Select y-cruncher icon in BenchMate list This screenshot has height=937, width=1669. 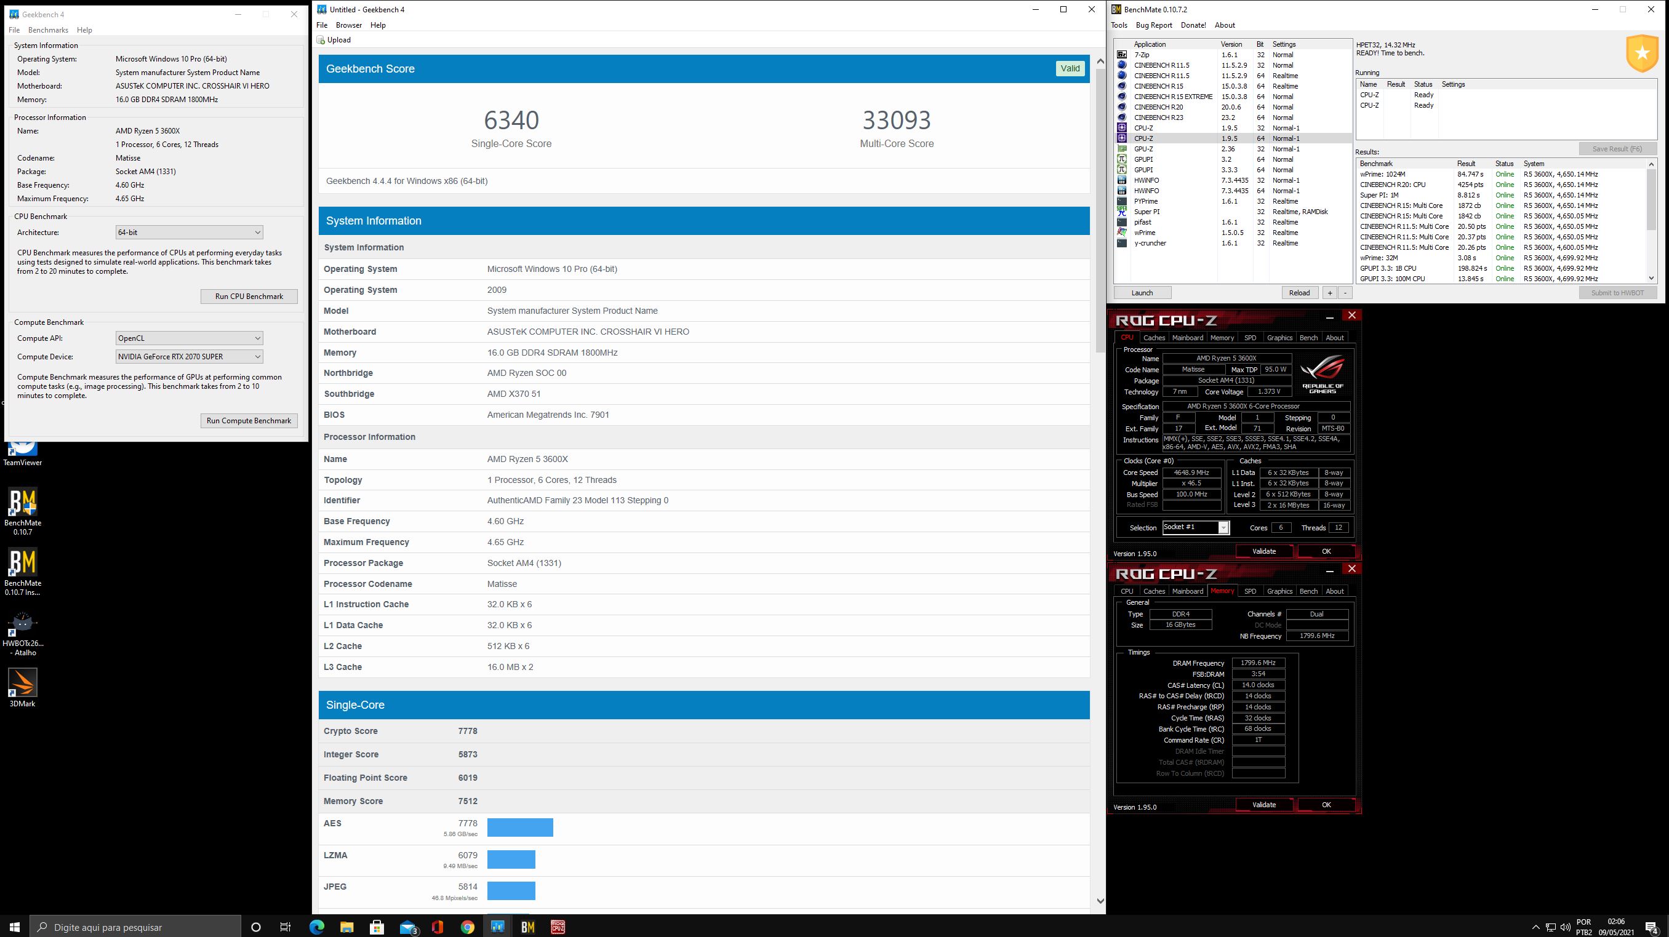pos(1122,243)
